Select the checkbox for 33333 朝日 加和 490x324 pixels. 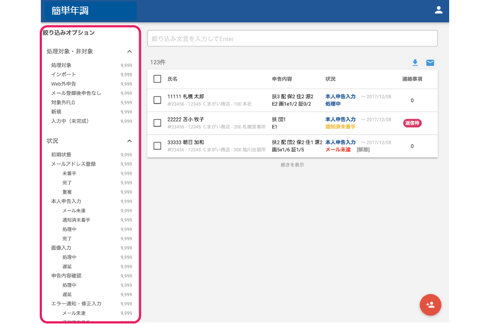click(157, 146)
